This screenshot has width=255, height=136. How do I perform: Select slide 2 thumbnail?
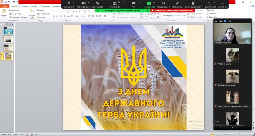(8, 39)
